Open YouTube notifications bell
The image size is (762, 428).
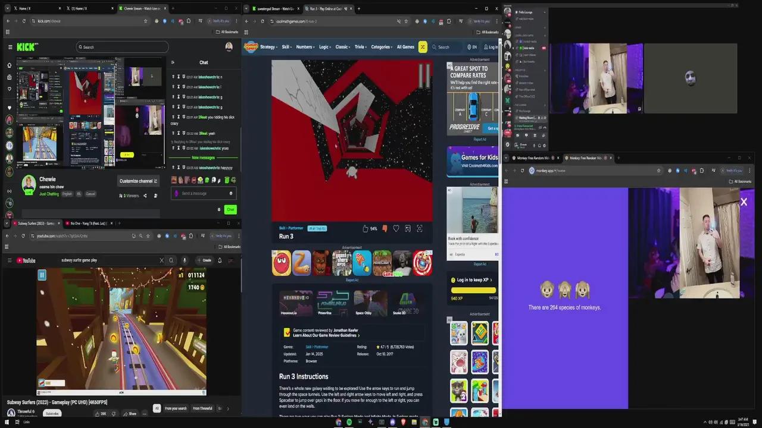[220, 260]
